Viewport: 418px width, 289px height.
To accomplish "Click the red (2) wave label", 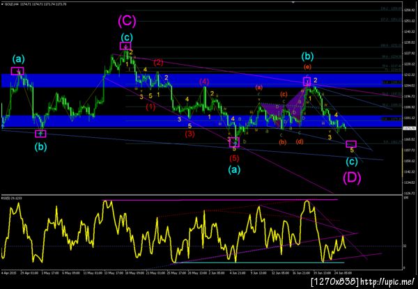I will [158, 63].
